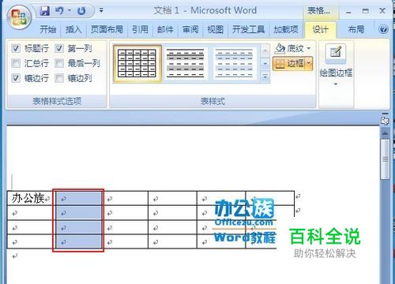Customize Quick Access Toolbar dropdown

[x=101, y=10]
